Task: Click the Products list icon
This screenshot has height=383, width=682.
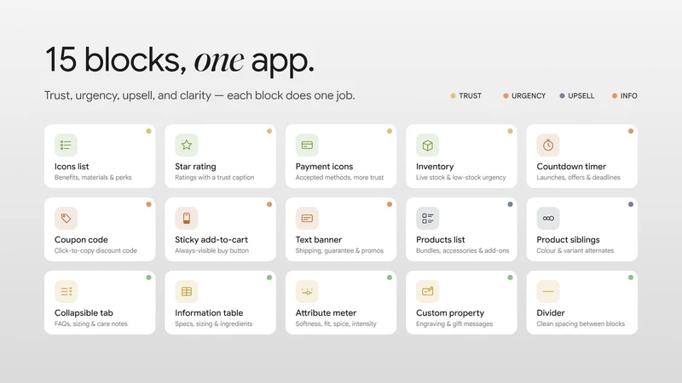Action: tap(428, 218)
